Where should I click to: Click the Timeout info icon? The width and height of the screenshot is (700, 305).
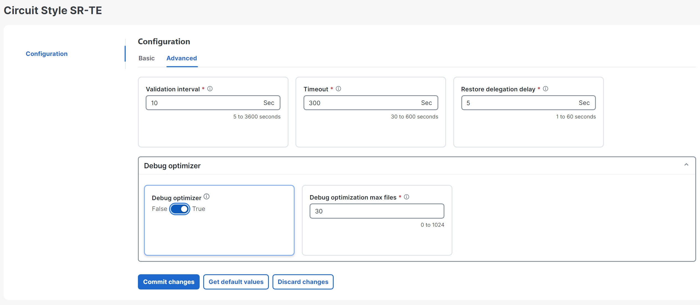click(338, 89)
